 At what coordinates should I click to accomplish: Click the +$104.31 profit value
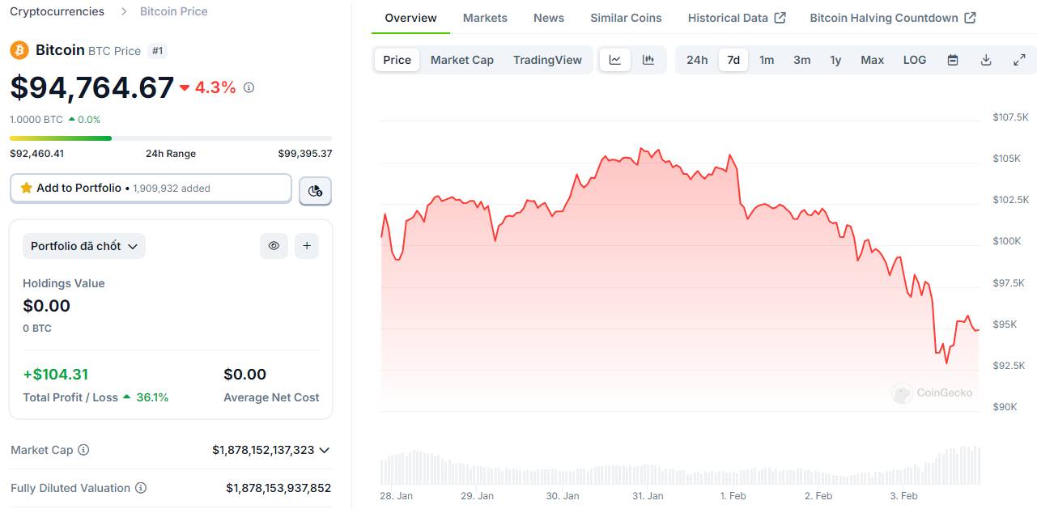(56, 374)
